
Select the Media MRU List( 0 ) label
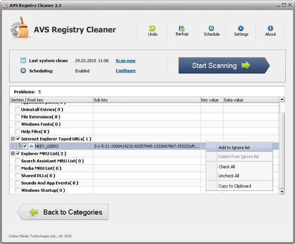[x=41, y=168]
